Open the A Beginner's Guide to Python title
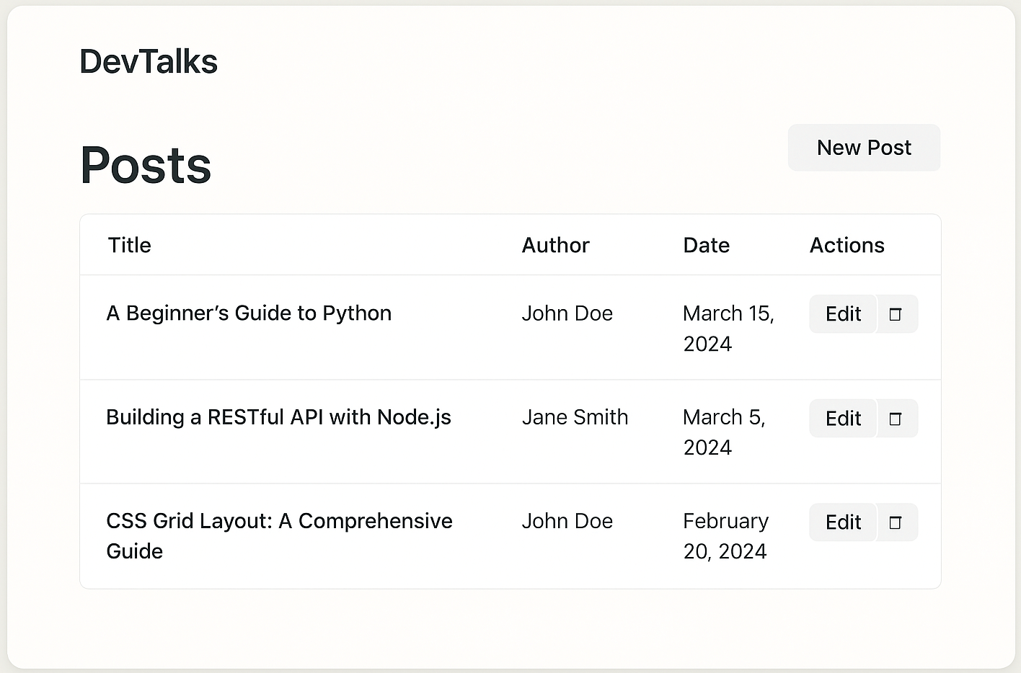 pyautogui.click(x=249, y=313)
